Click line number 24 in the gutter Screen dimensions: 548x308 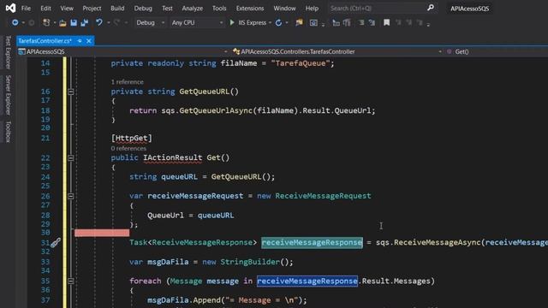point(45,177)
